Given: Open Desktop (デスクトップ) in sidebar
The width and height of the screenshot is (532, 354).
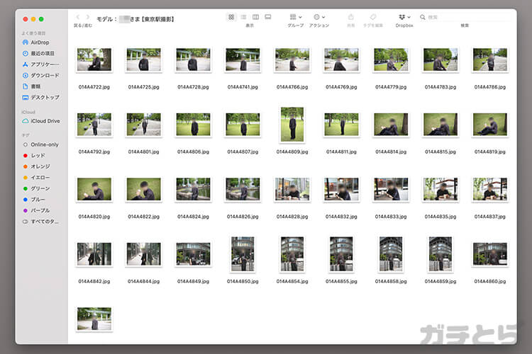Looking at the screenshot, I should pyautogui.click(x=40, y=97).
